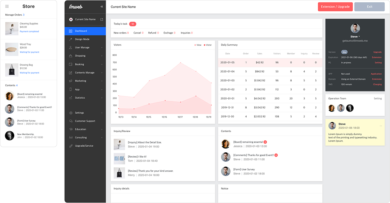The width and height of the screenshot is (390, 203).
Task: Click the Statistics chart icon
Action: click(71, 98)
